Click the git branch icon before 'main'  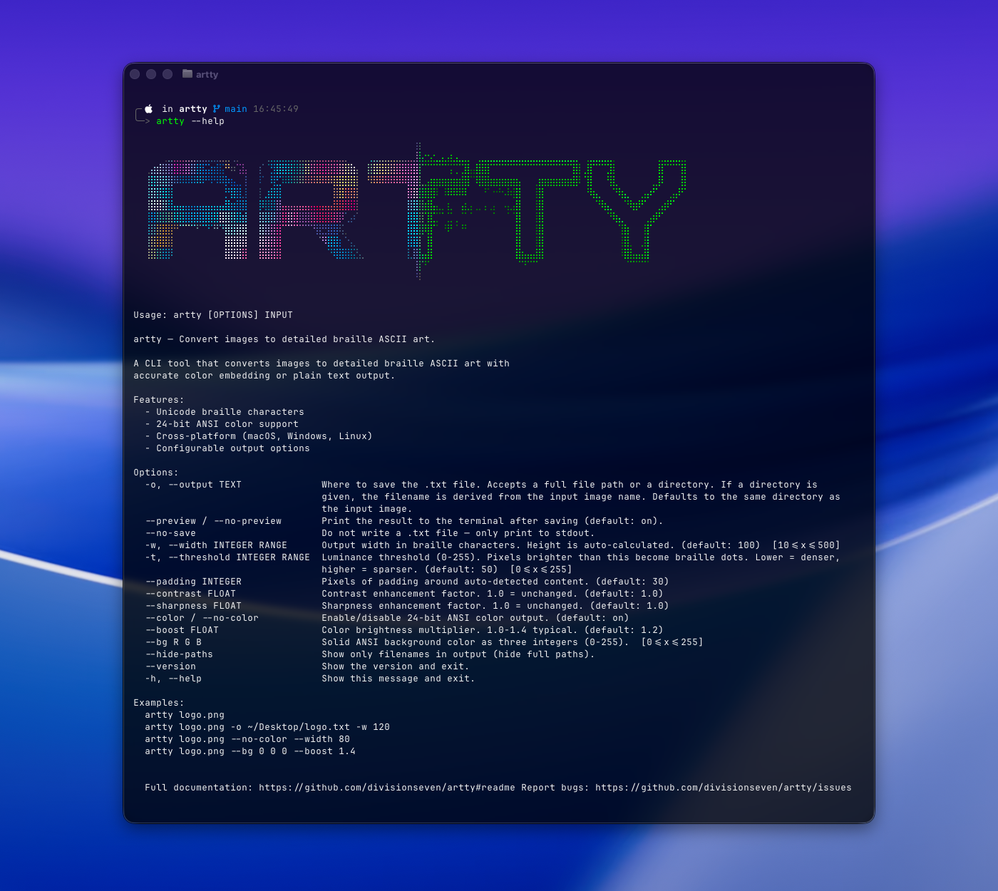(x=215, y=108)
